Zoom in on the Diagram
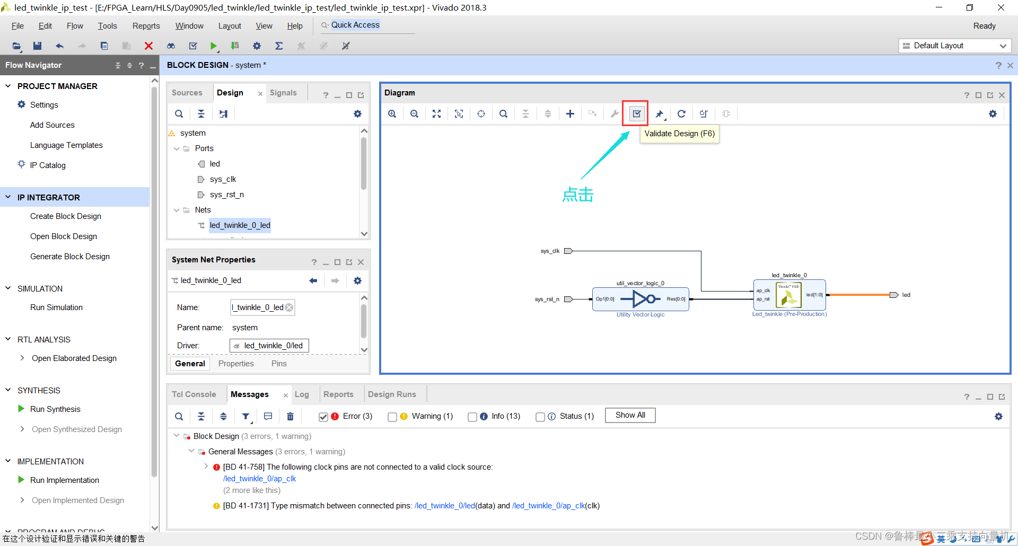 click(392, 113)
